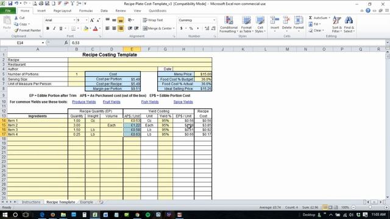Click AutoSum sigma icon
390x219 pixels.
(310, 18)
